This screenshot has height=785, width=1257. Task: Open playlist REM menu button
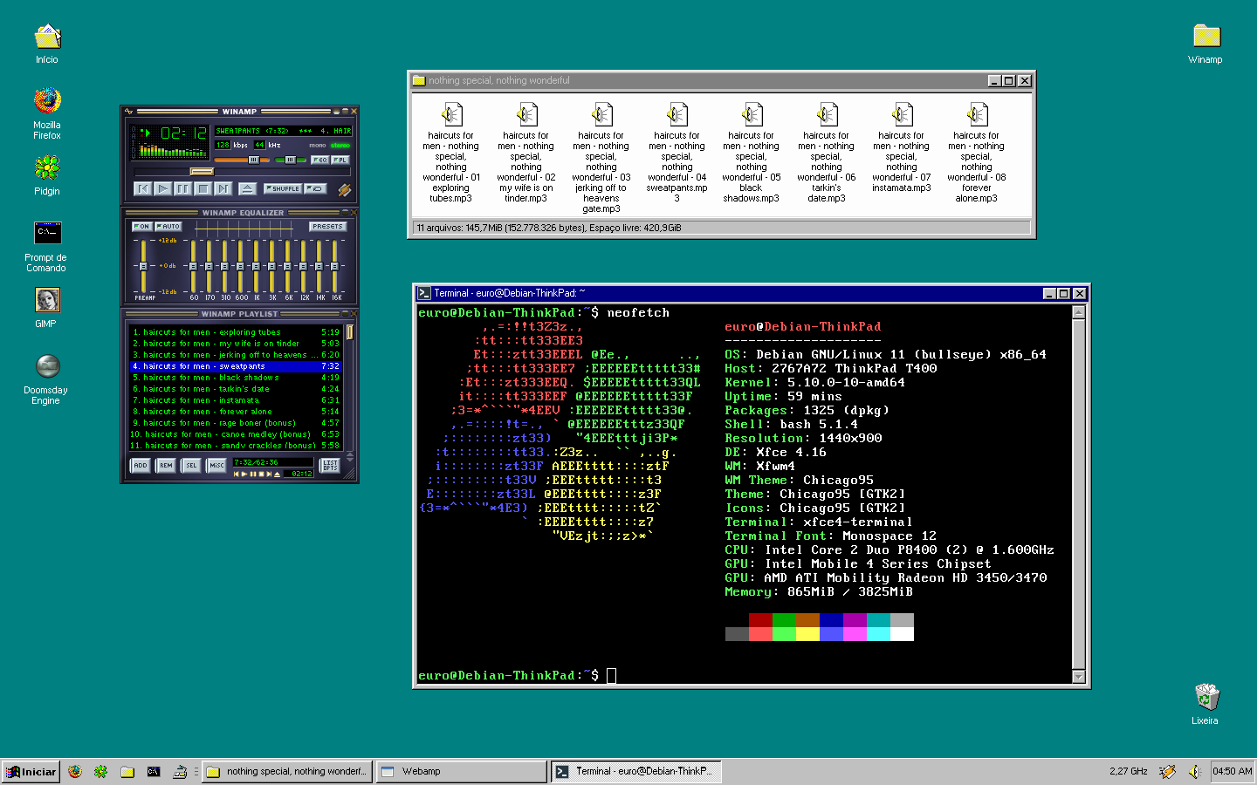click(166, 466)
